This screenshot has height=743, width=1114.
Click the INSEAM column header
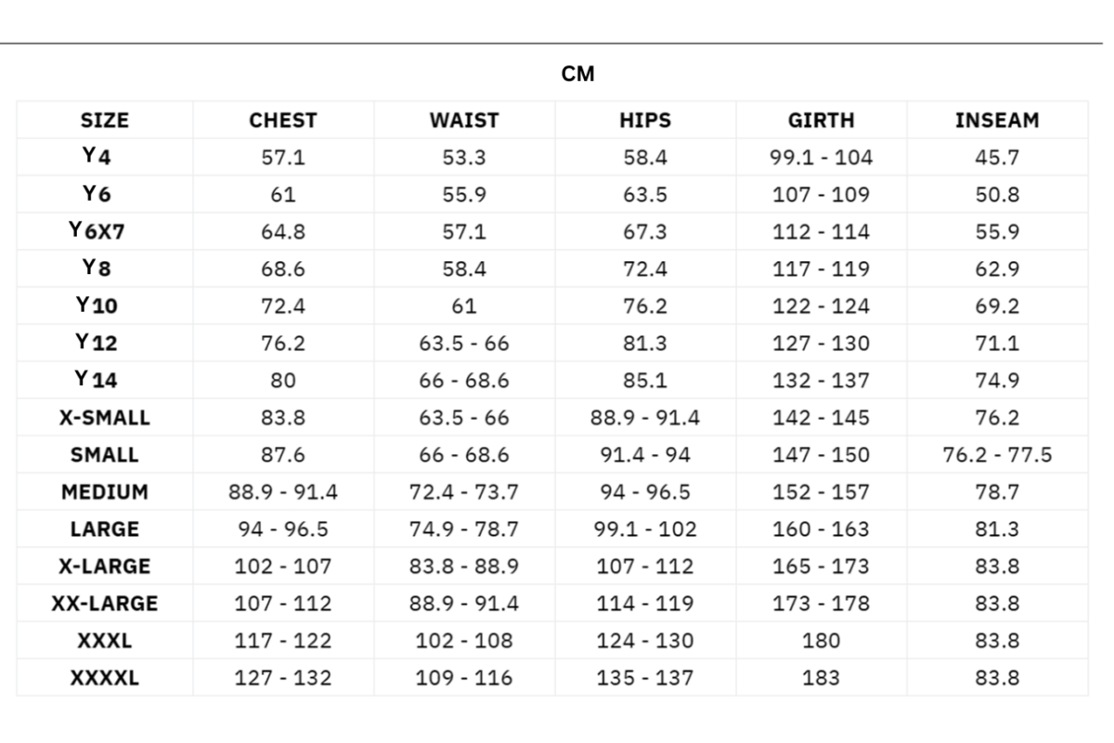(997, 121)
